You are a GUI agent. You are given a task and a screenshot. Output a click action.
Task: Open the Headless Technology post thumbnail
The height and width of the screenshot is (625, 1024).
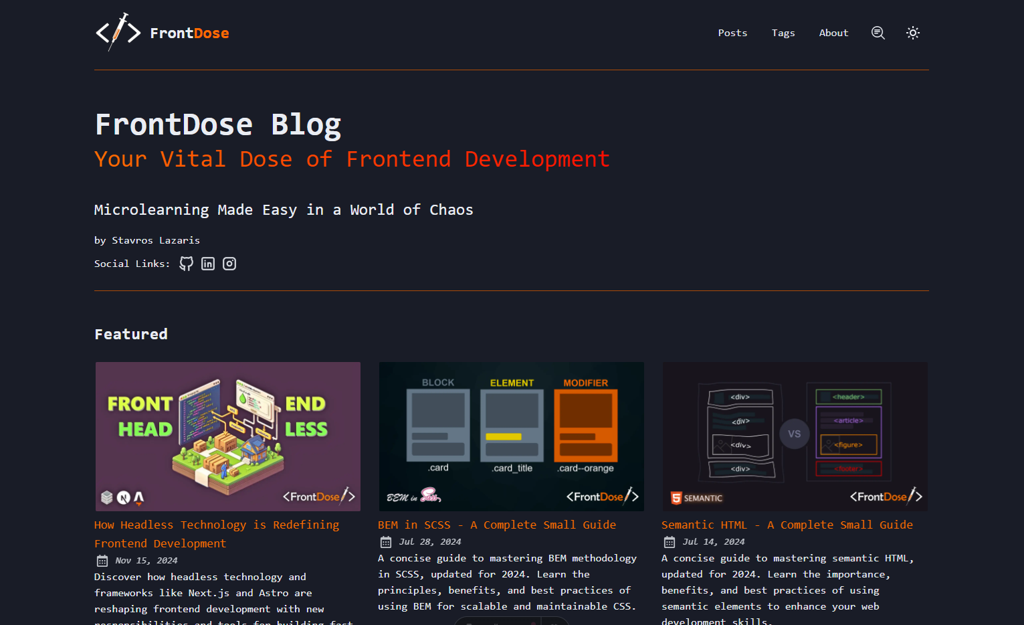(228, 436)
